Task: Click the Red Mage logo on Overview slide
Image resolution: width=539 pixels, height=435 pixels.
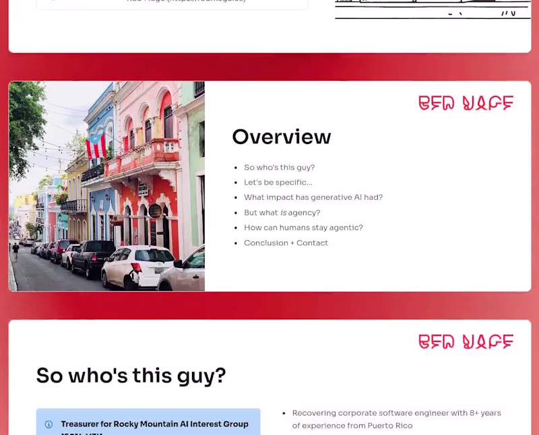Action: pyautogui.click(x=466, y=103)
